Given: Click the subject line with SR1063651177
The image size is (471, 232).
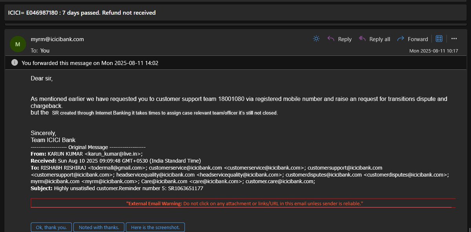Looking at the screenshot, I should point(117,188).
